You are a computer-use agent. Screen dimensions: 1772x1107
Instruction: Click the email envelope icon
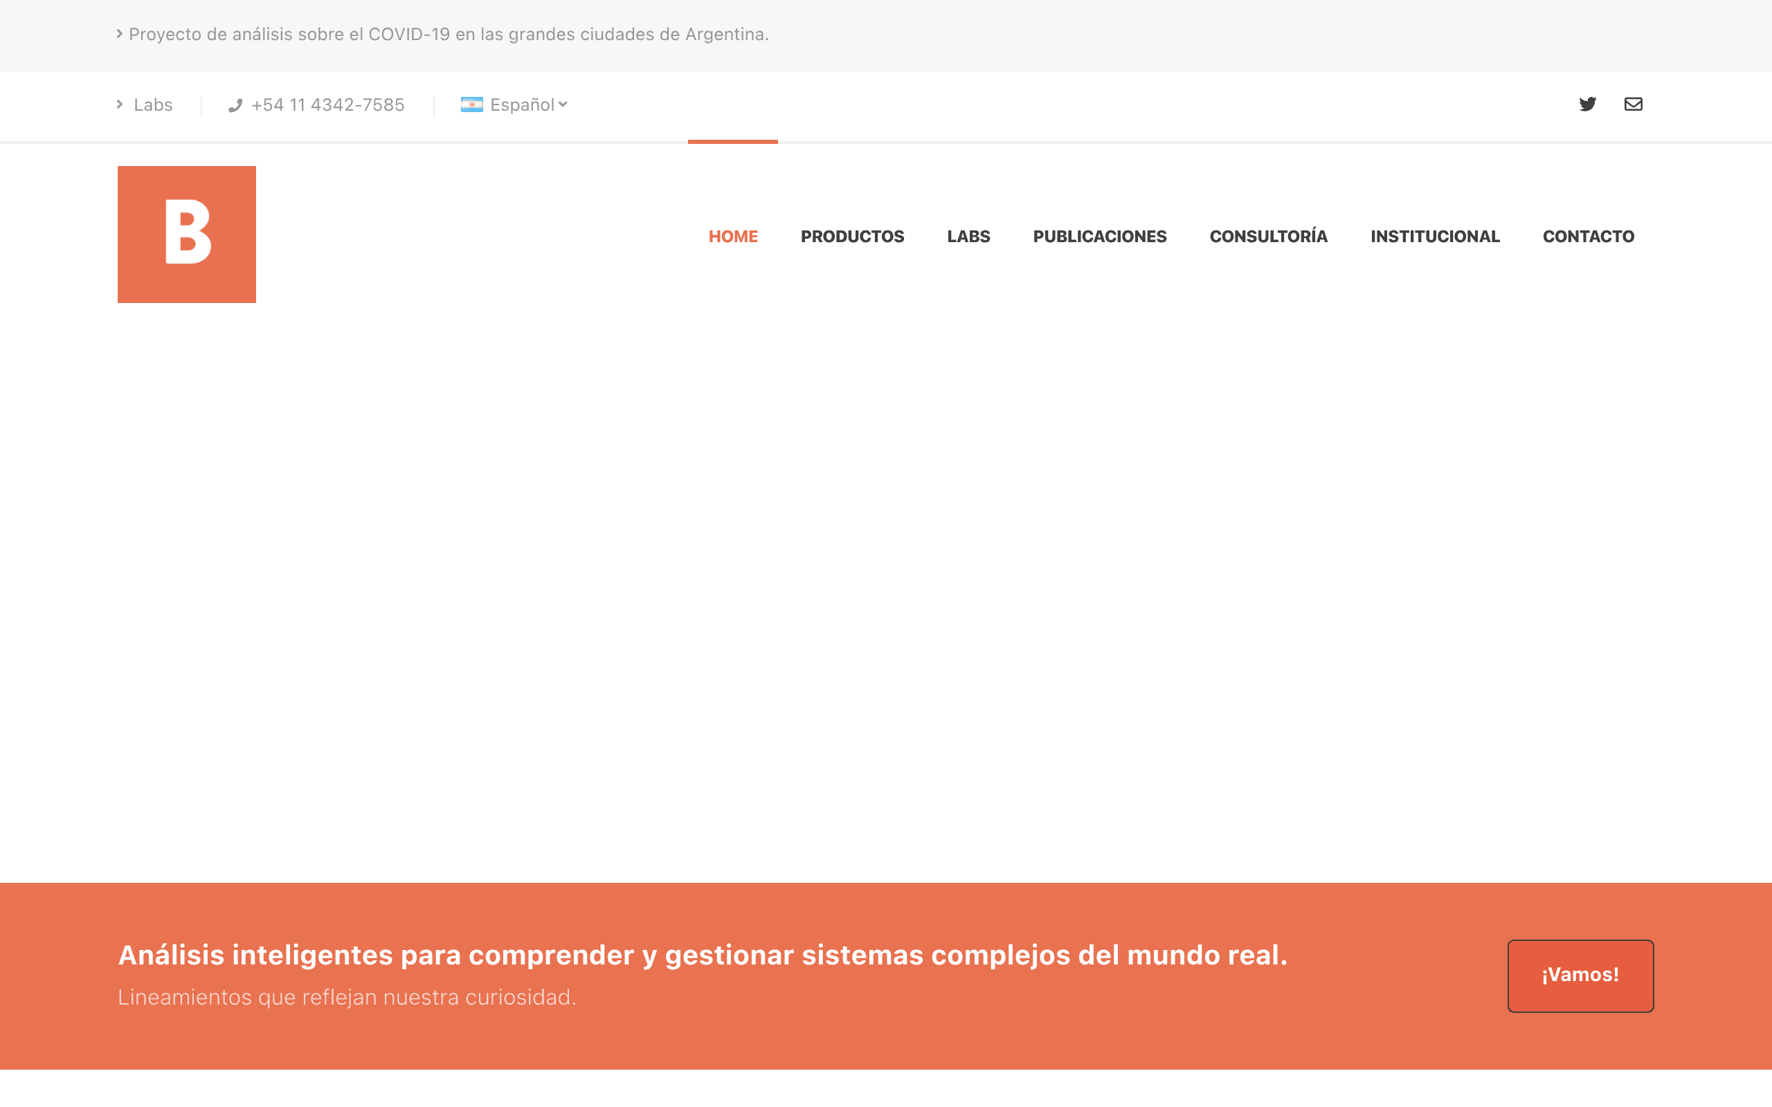(x=1633, y=104)
